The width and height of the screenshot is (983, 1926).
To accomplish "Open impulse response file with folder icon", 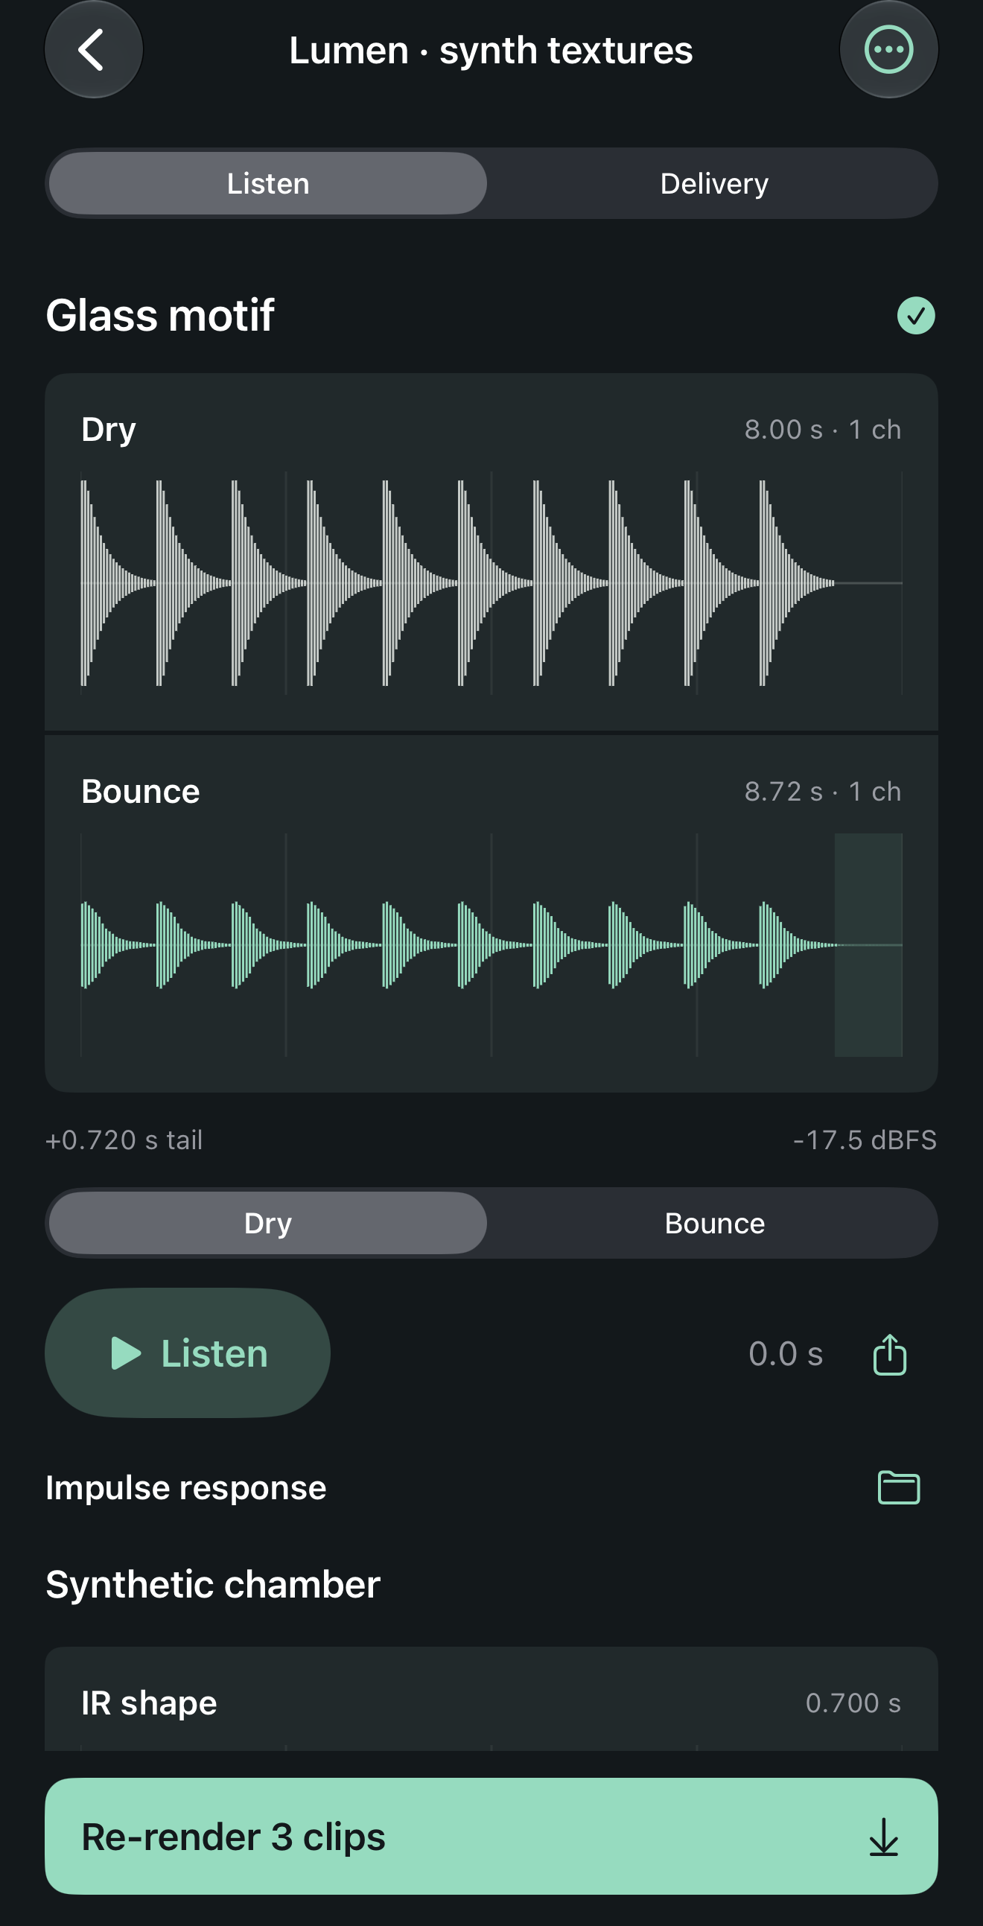I will [899, 1487].
